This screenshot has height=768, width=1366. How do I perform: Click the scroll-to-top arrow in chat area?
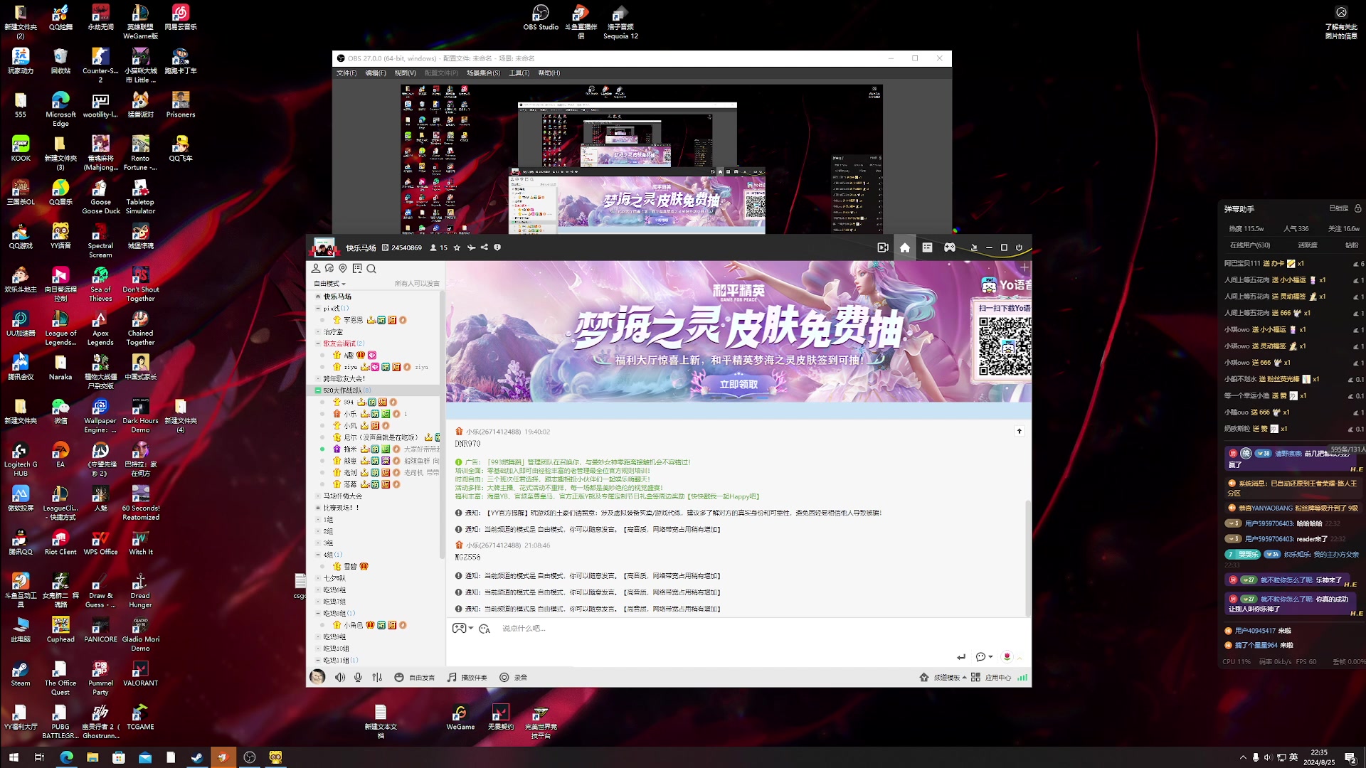click(1019, 431)
